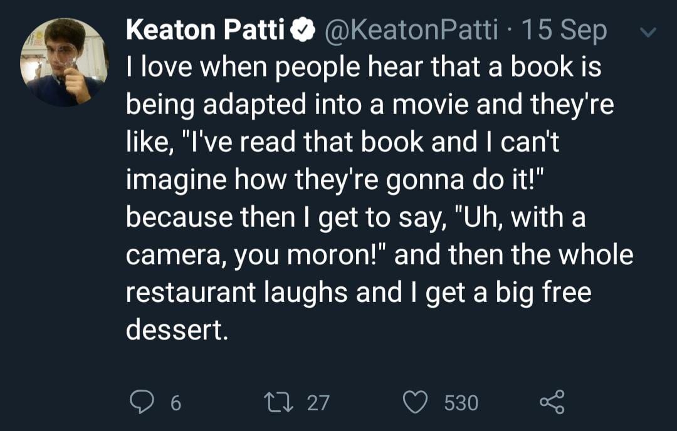This screenshot has width=677, height=431.
Task: Open the @KeatonPatti handle link
Action: coord(410,31)
